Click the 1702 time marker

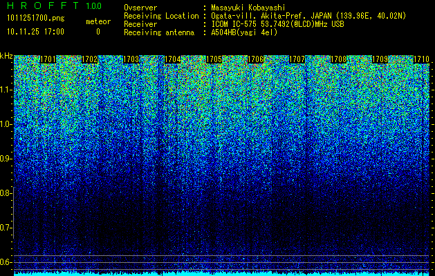[x=90, y=59]
